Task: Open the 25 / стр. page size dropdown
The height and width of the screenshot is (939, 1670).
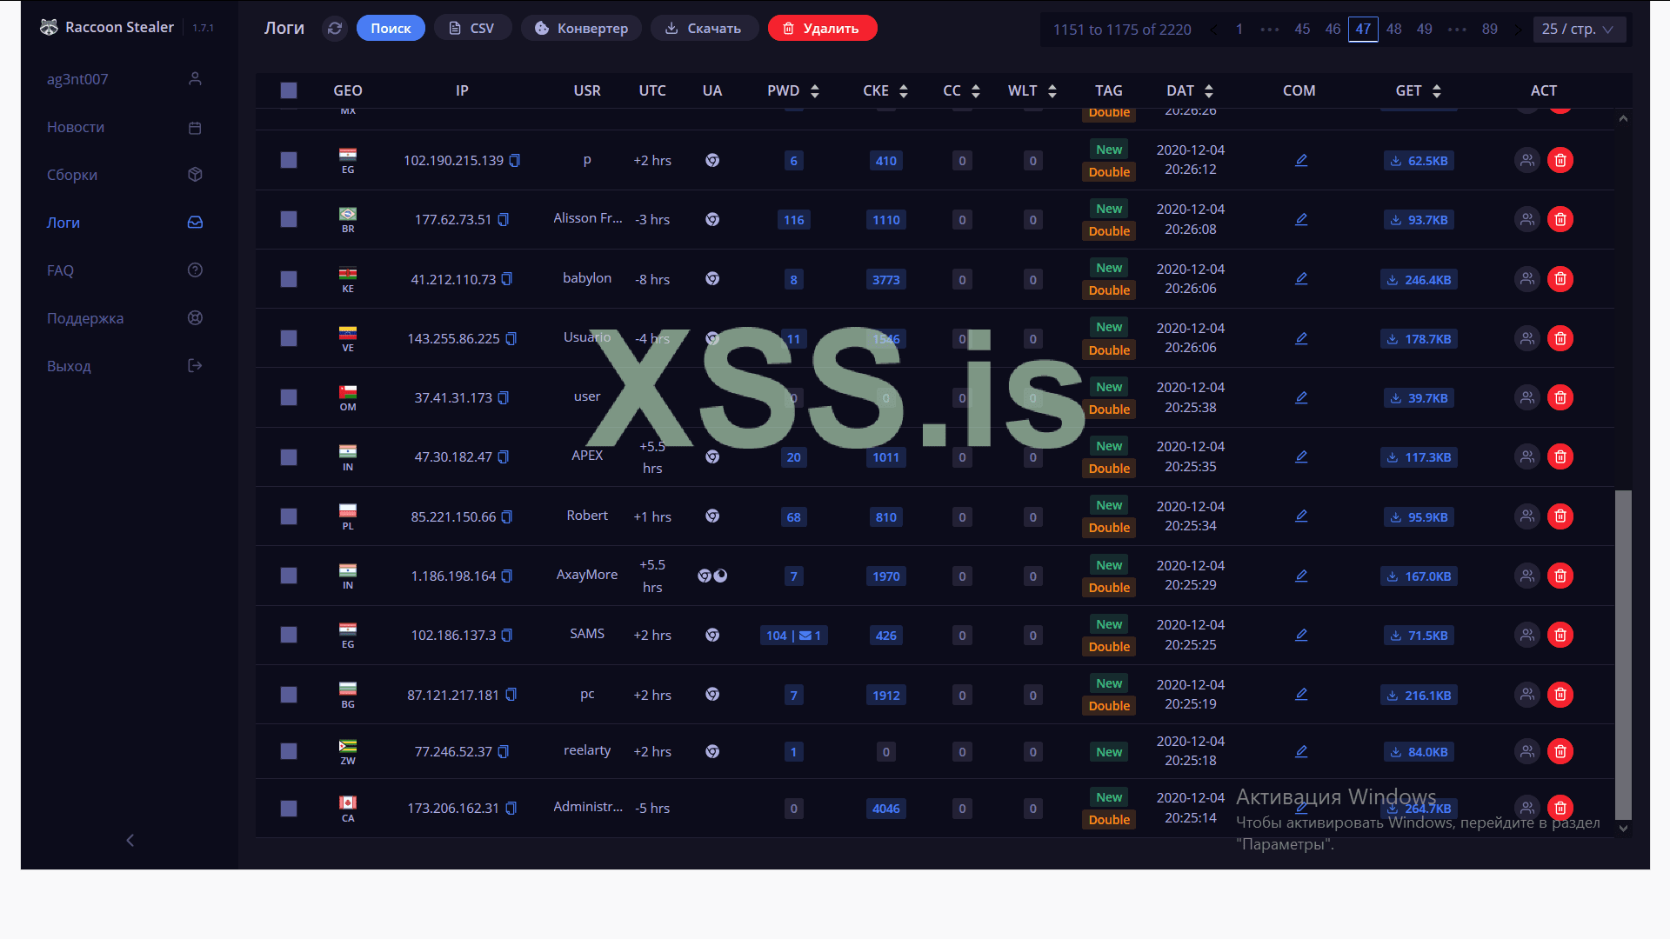Action: click(1578, 29)
